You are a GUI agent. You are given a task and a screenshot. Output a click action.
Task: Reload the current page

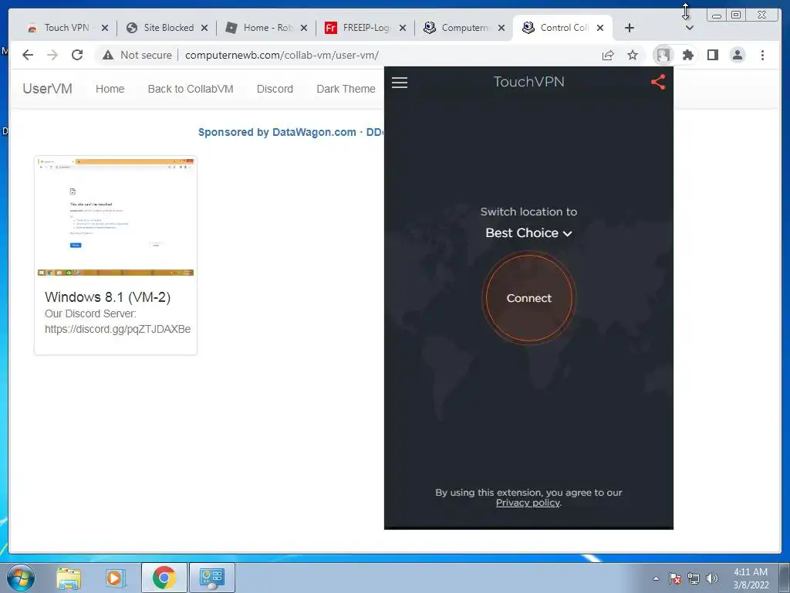tap(77, 55)
